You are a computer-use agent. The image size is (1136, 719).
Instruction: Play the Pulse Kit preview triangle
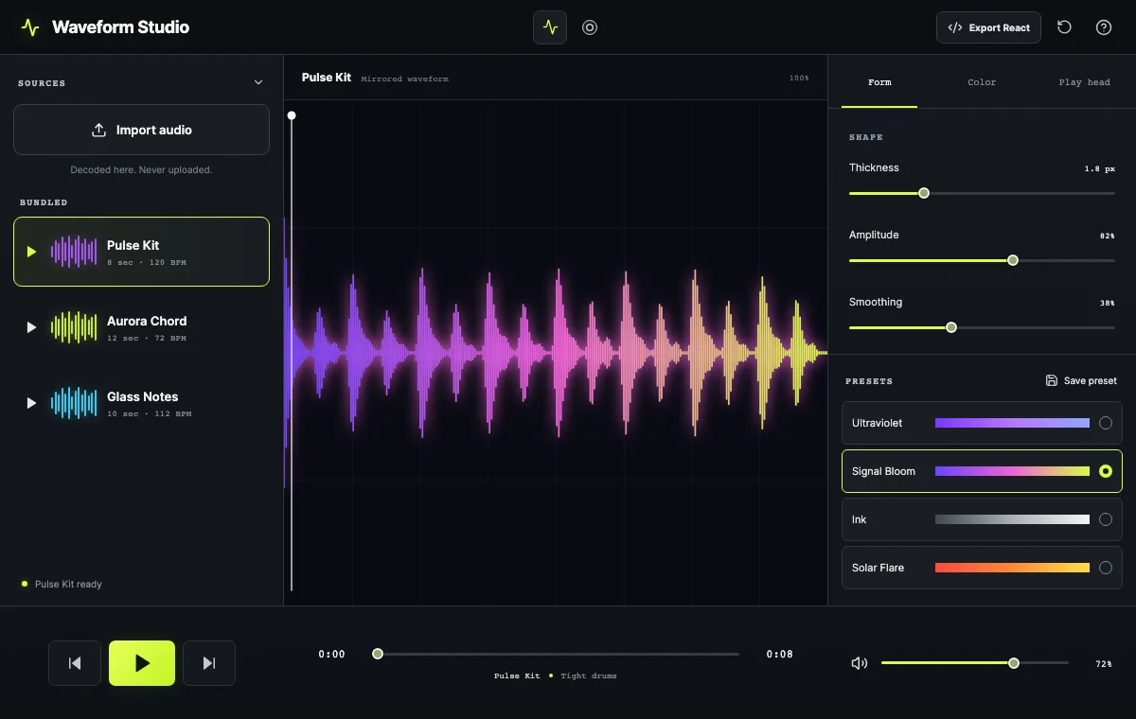point(31,252)
